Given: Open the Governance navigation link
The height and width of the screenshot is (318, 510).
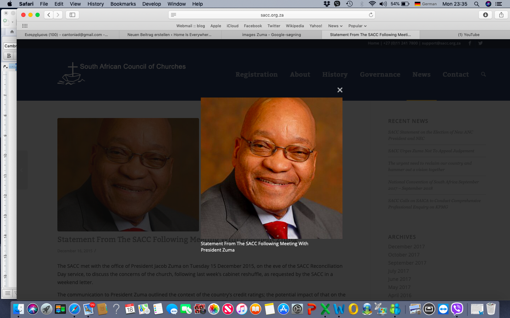Looking at the screenshot, I should pyautogui.click(x=380, y=75).
